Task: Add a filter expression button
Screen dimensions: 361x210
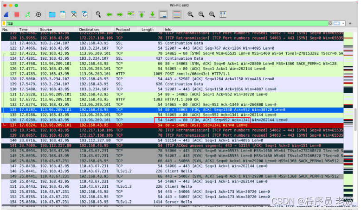Action: tap(350, 23)
